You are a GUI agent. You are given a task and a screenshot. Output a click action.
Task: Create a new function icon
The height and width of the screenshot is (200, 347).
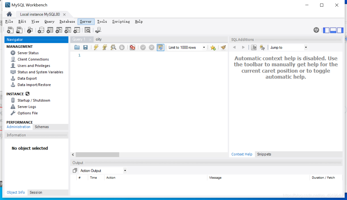[x=77, y=30]
